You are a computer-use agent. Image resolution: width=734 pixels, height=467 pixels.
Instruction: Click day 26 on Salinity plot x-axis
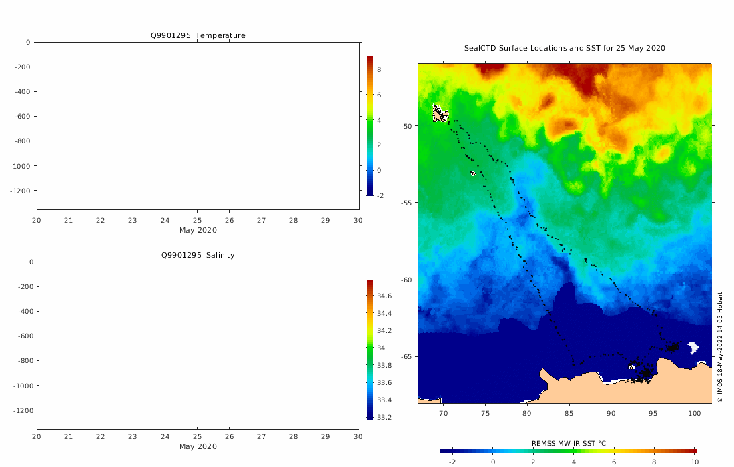(x=230, y=436)
